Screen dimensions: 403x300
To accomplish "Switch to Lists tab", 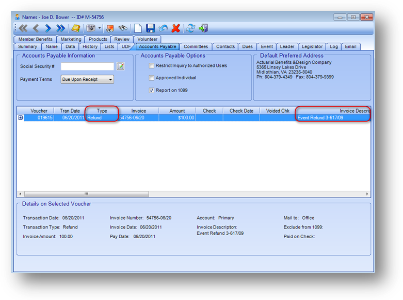I will 109,47.
